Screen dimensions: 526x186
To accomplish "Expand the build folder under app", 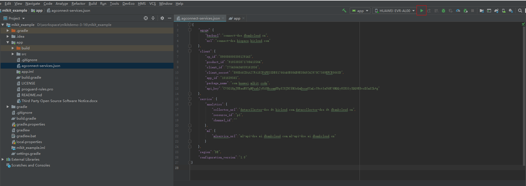I will coord(13,48).
